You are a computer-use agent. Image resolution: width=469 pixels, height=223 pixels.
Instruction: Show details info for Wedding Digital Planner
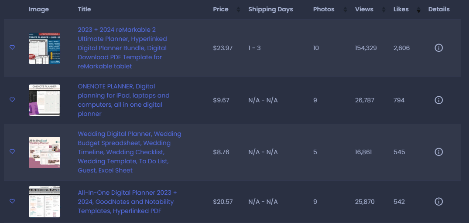point(438,152)
